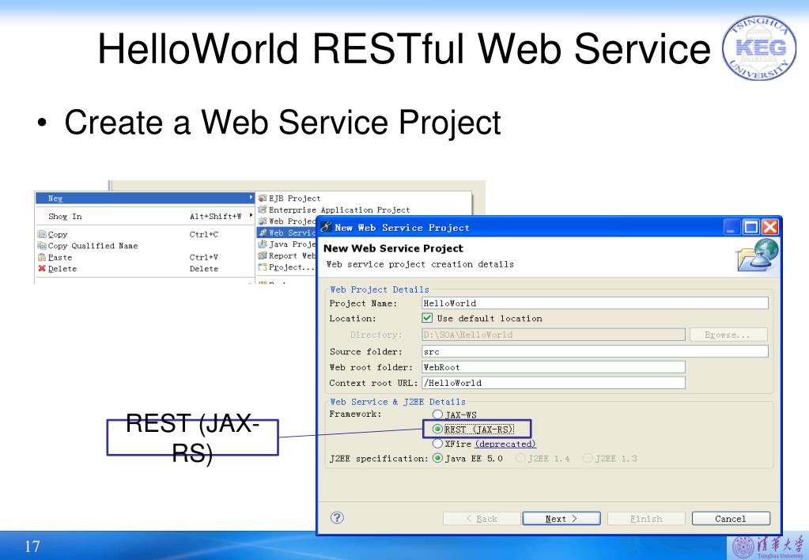The width and height of the screenshot is (809, 560).
Task: Click the Web root folder field
Action: [x=553, y=367]
